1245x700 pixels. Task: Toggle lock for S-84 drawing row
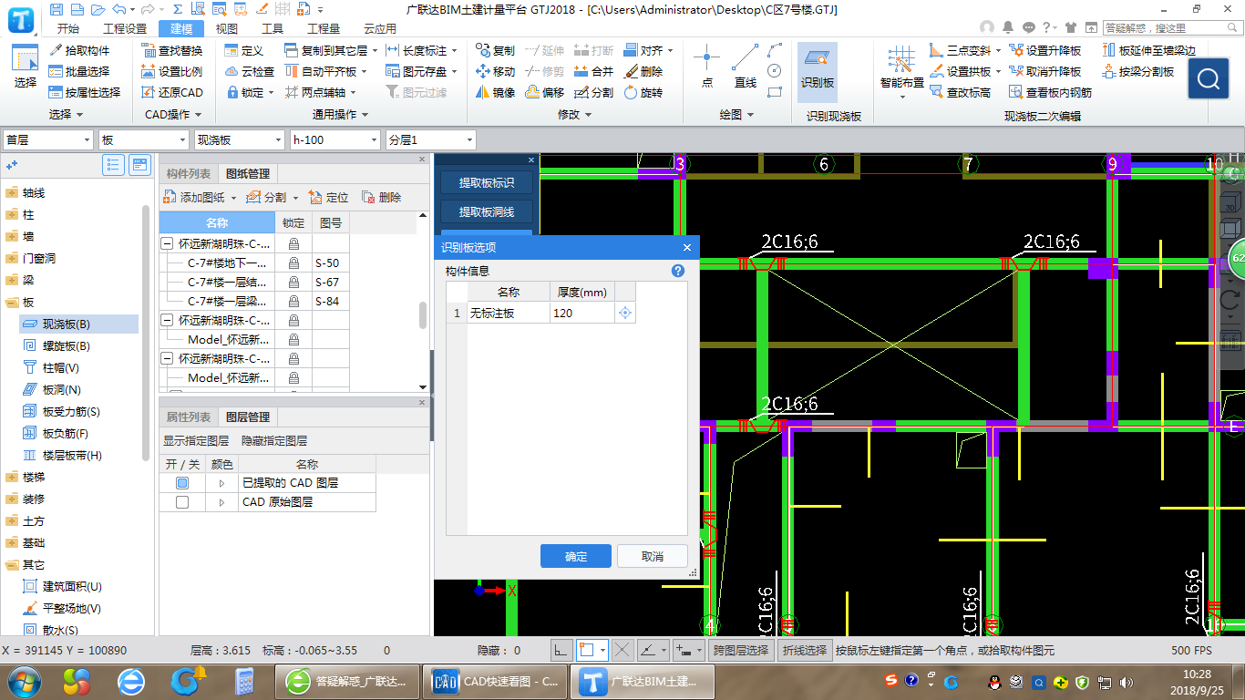[x=293, y=301]
